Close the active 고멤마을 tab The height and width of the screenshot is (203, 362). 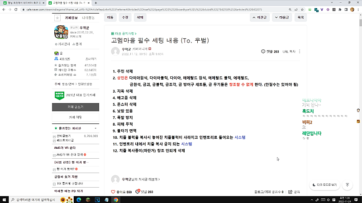tap(89, 3)
